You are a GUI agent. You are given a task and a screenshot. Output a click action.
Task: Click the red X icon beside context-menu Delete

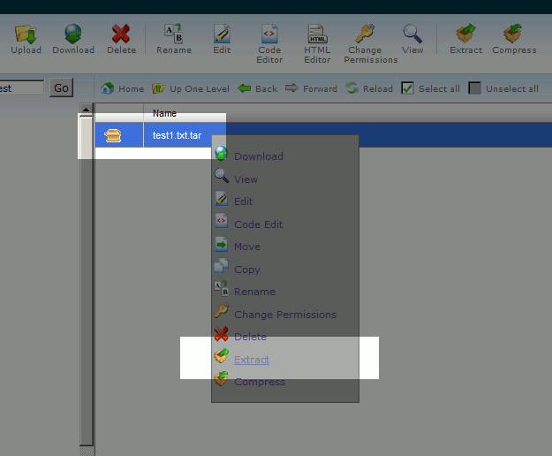222,334
